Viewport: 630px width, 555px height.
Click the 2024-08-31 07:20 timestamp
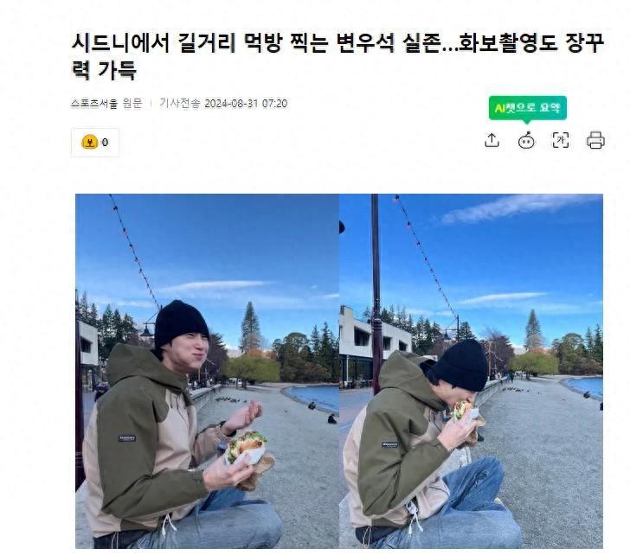coord(246,104)
